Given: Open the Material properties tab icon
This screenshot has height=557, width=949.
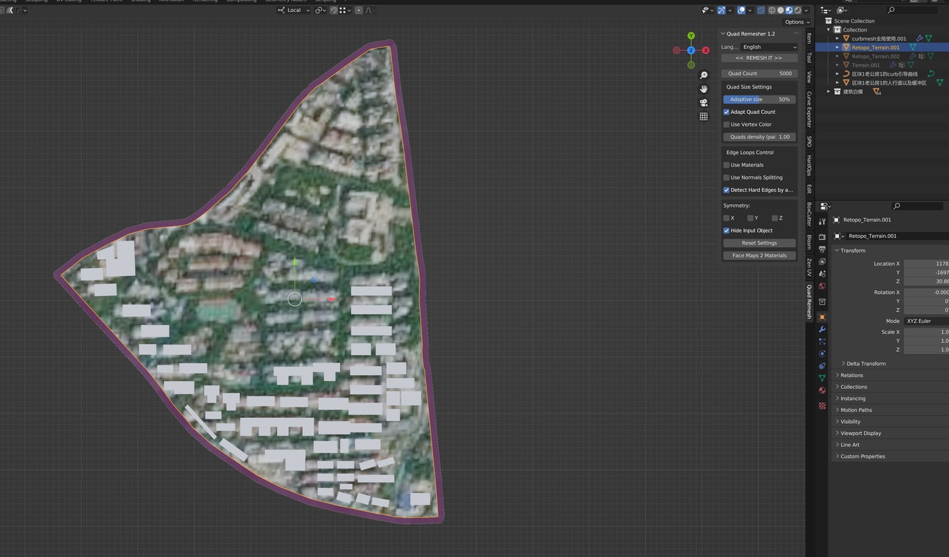Looking at the screenshot, I should 822,390.
